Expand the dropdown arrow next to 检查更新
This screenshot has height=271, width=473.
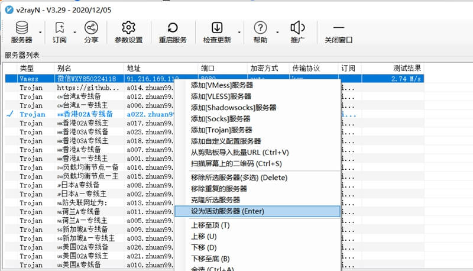(239, 32)
